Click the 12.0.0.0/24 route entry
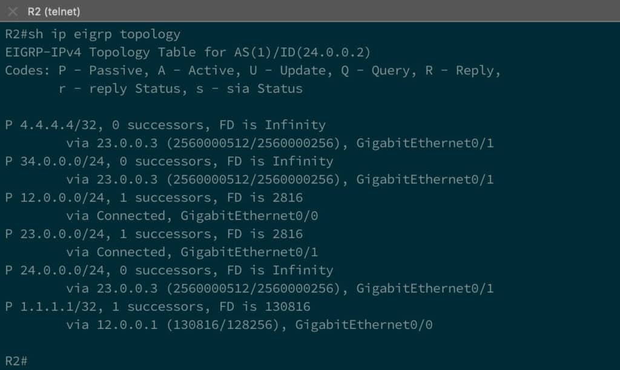Image resolution: width=620 pixels, height=370 pixels. click(x=62, y=197)
